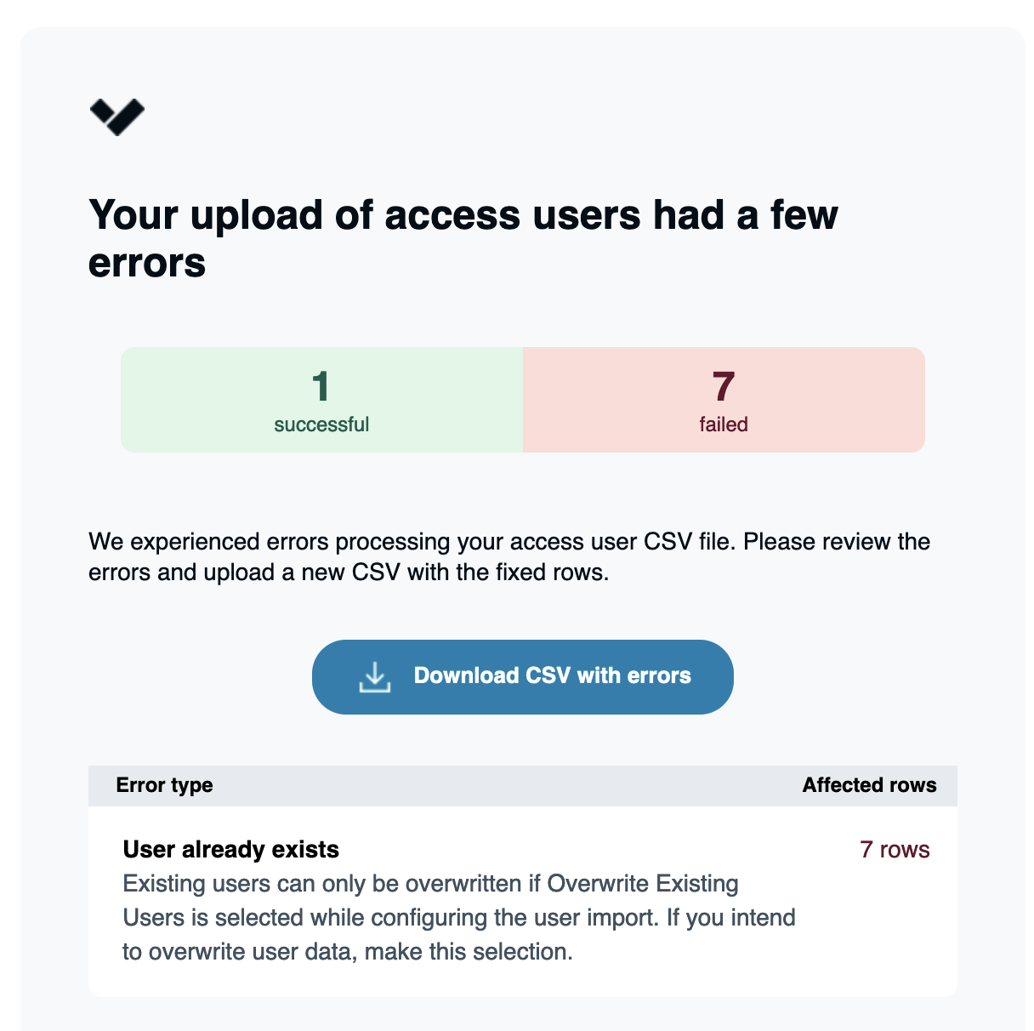Click the "Affected rows" column header
1034x1031 pixels.
[869, 785]
